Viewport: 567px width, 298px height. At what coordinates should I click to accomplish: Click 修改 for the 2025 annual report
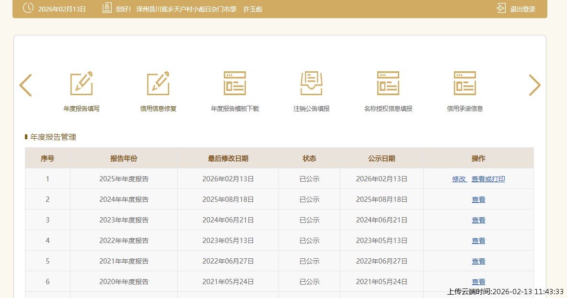[x=459, y=179]
